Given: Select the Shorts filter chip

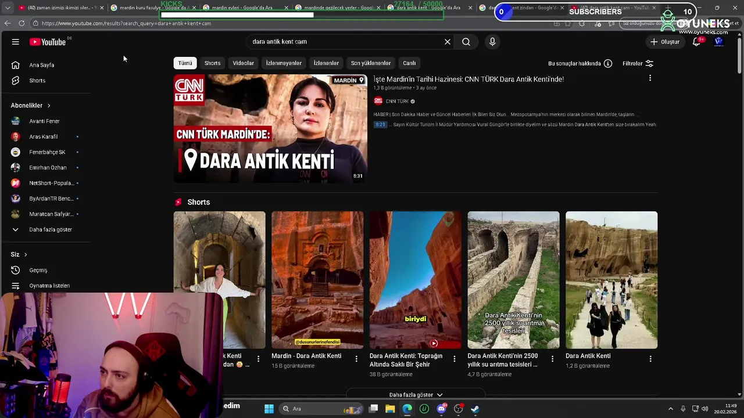Looking at the screenshot, I should tap(212, 63).
